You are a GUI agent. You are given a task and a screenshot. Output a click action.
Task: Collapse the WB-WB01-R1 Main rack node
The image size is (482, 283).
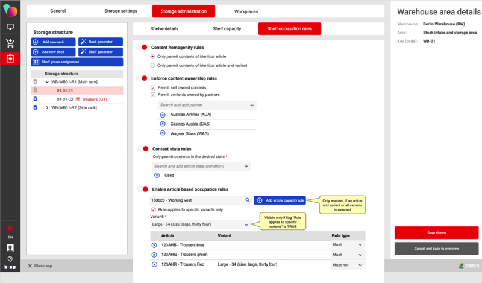(47, 81)
